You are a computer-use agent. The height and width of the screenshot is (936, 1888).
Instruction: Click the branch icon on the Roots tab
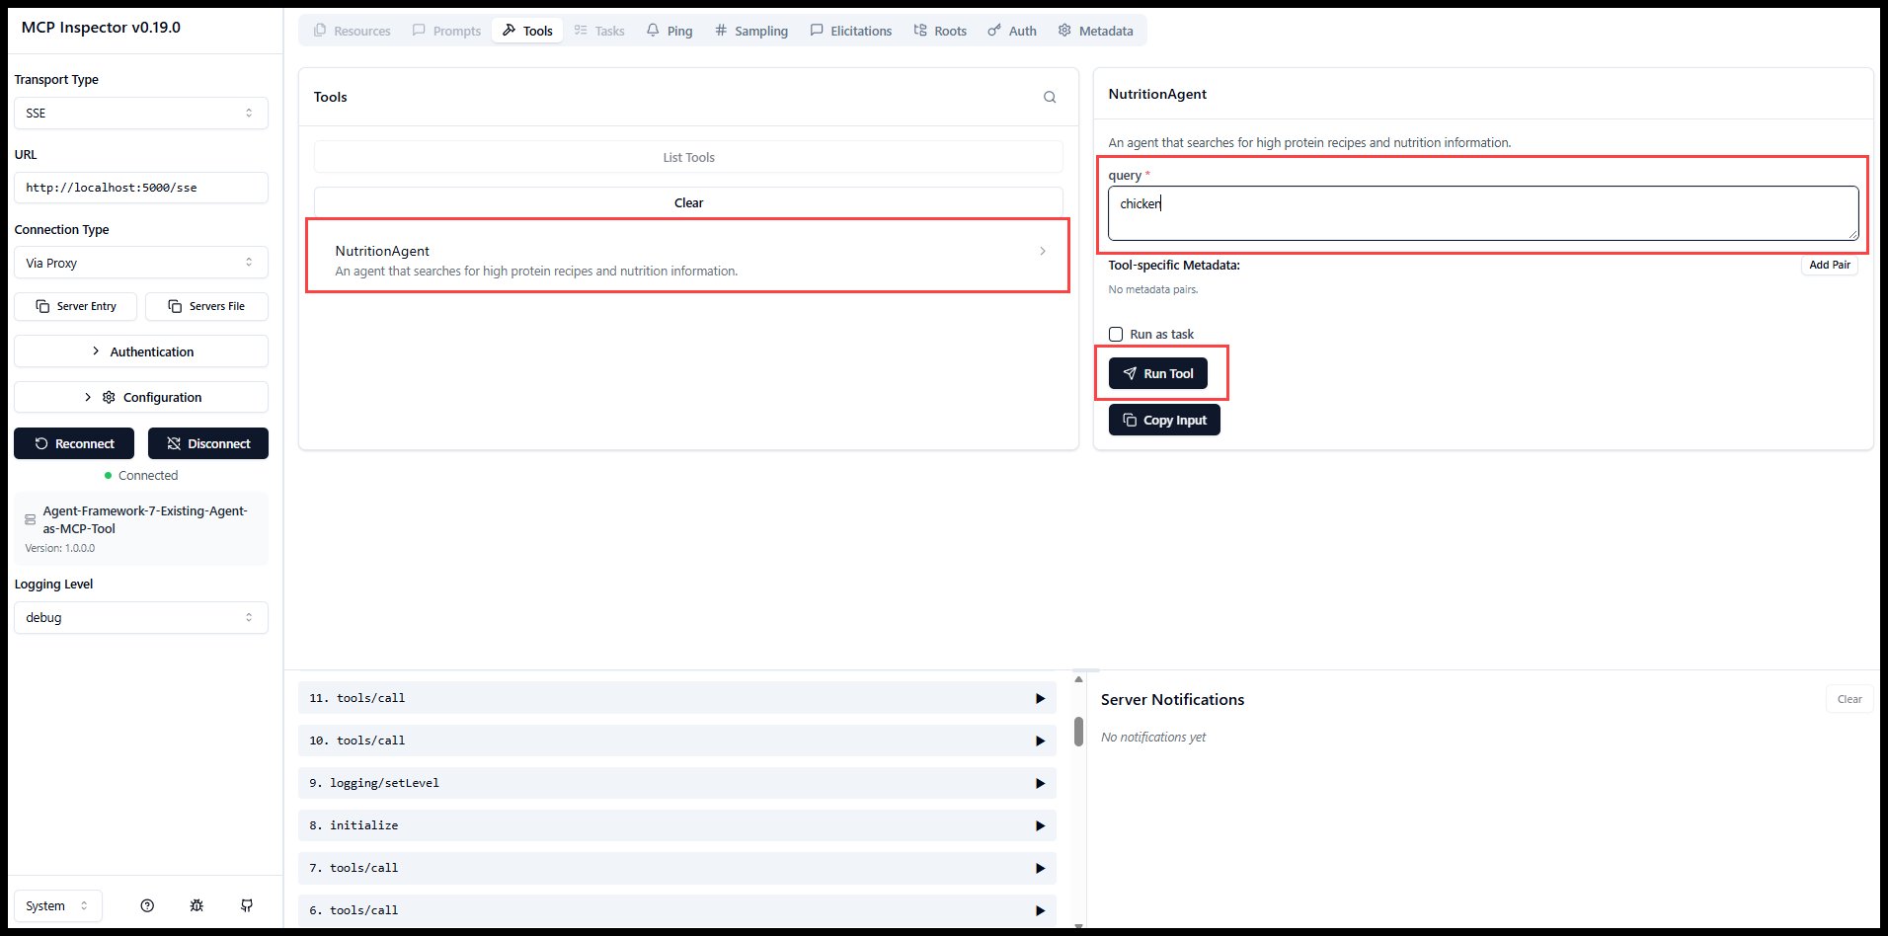click(x=918, y=31)
